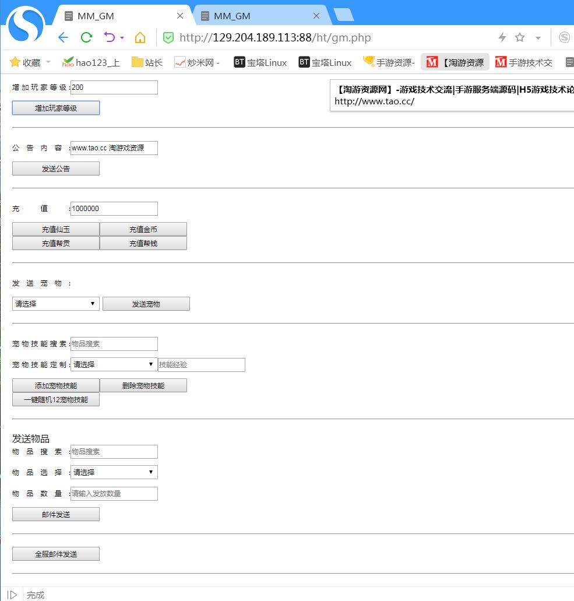The width and height of the screenshot is (574, 601).
Task: Open the 物品选择 item dropdown
Action: (114, 472)
